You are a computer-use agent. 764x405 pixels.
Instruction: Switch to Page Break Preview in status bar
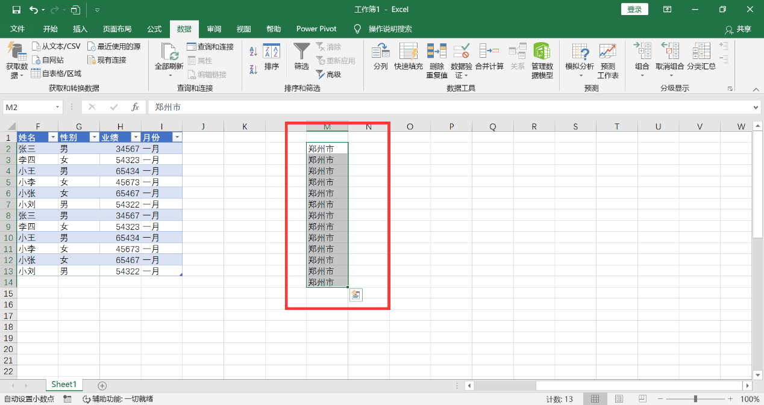click(x=643, y=399)
